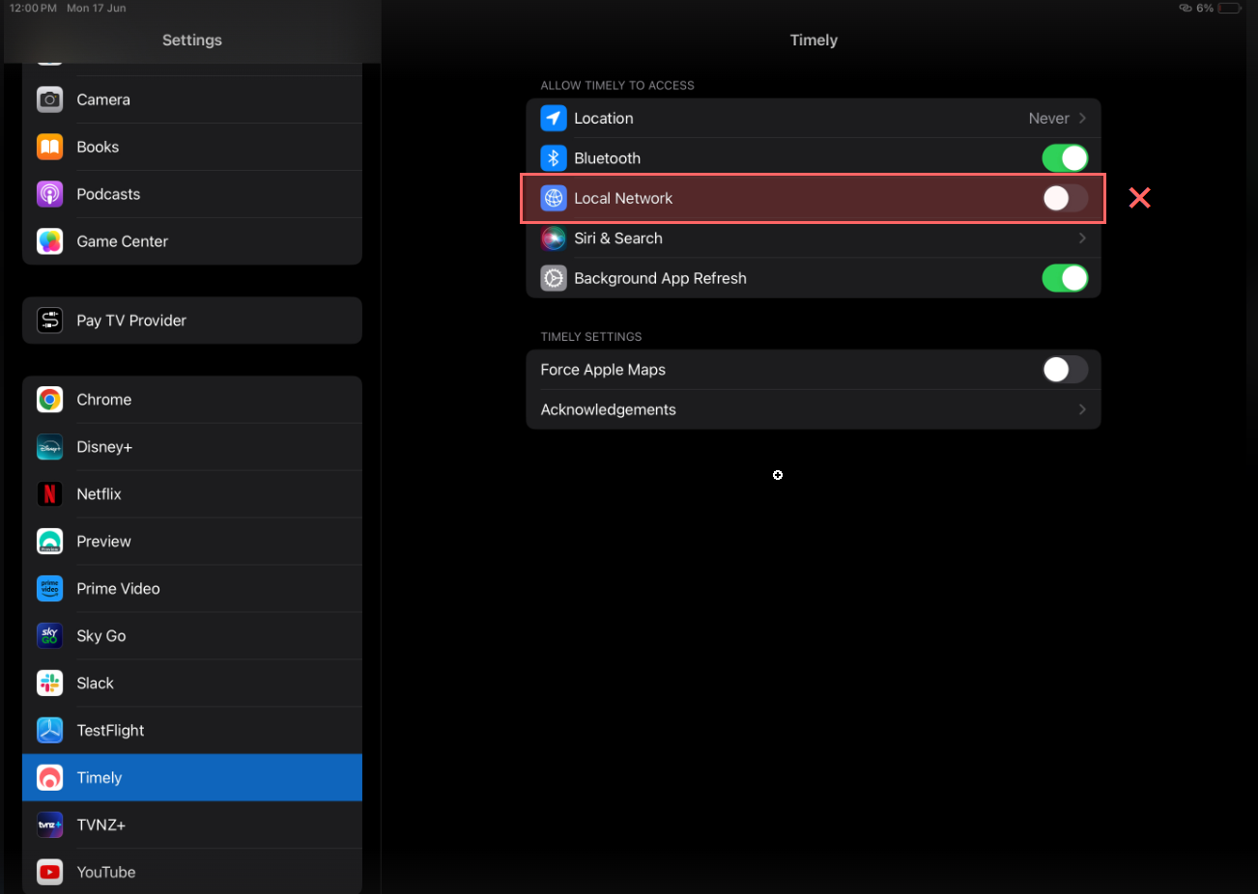Viewport: 1258px width, 894px height.
Task: Open the Acknowledgements chevron
Action: (x=1082, y=410)
